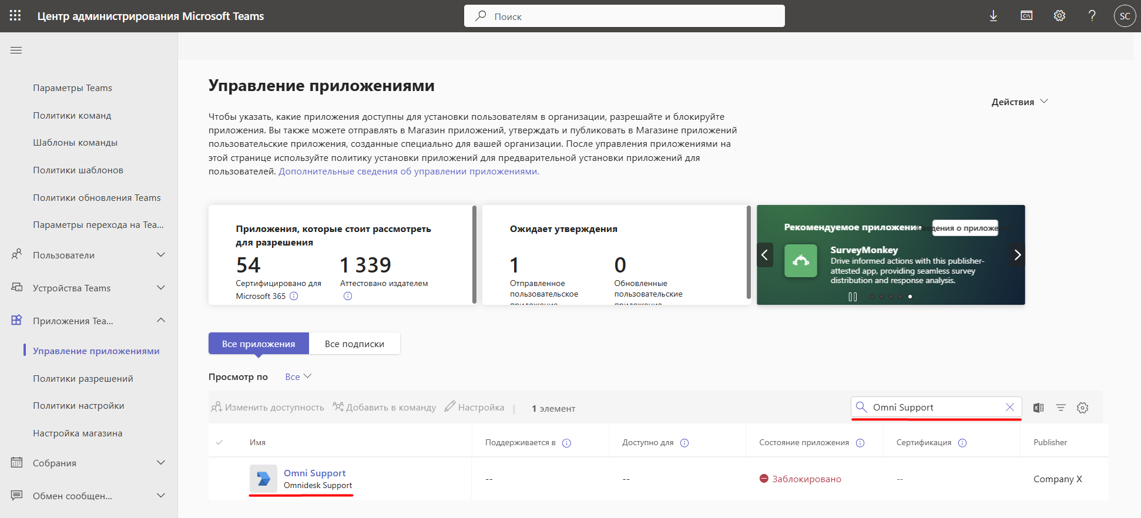Open Store customization in sidebar
This screenshot has width=1141, height=518.
pyautogui.click(x=78, y=433)
